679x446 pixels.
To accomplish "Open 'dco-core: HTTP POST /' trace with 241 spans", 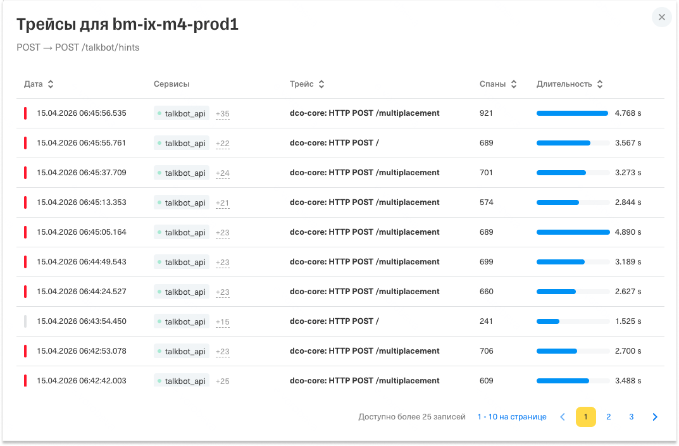I will 334,321.
